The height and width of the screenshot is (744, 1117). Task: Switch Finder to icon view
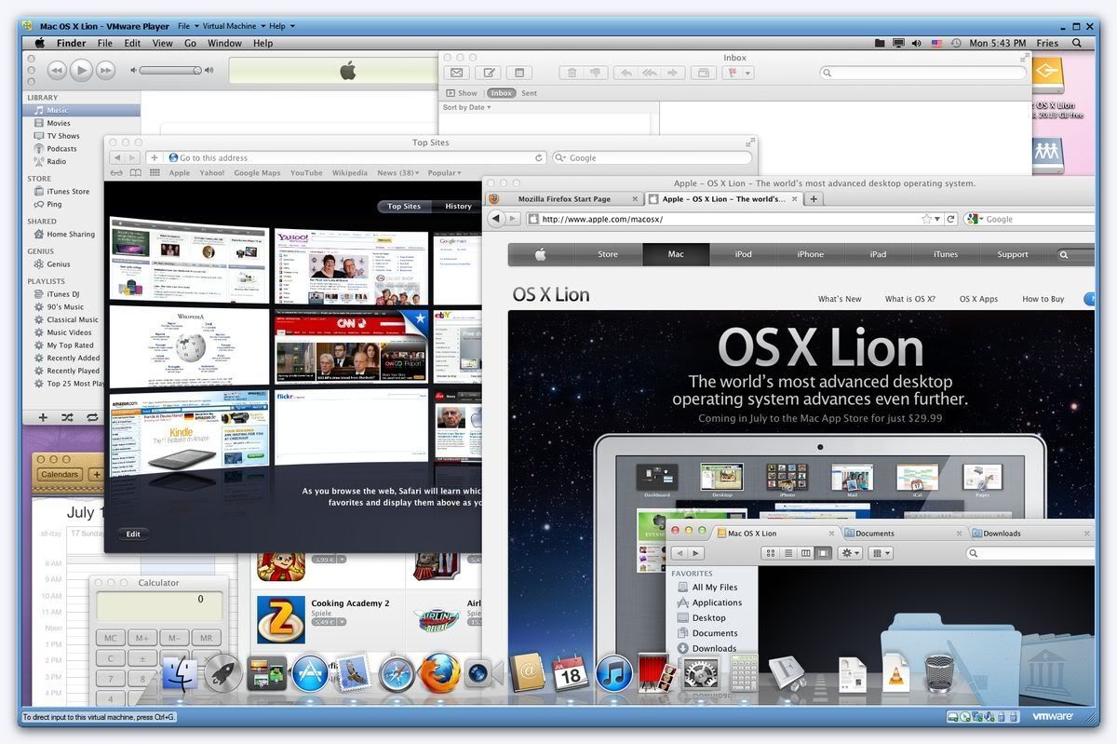(771, 553)
